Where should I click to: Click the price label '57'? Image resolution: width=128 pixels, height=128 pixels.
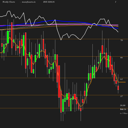pyautogui.click(x=122, y=96)
